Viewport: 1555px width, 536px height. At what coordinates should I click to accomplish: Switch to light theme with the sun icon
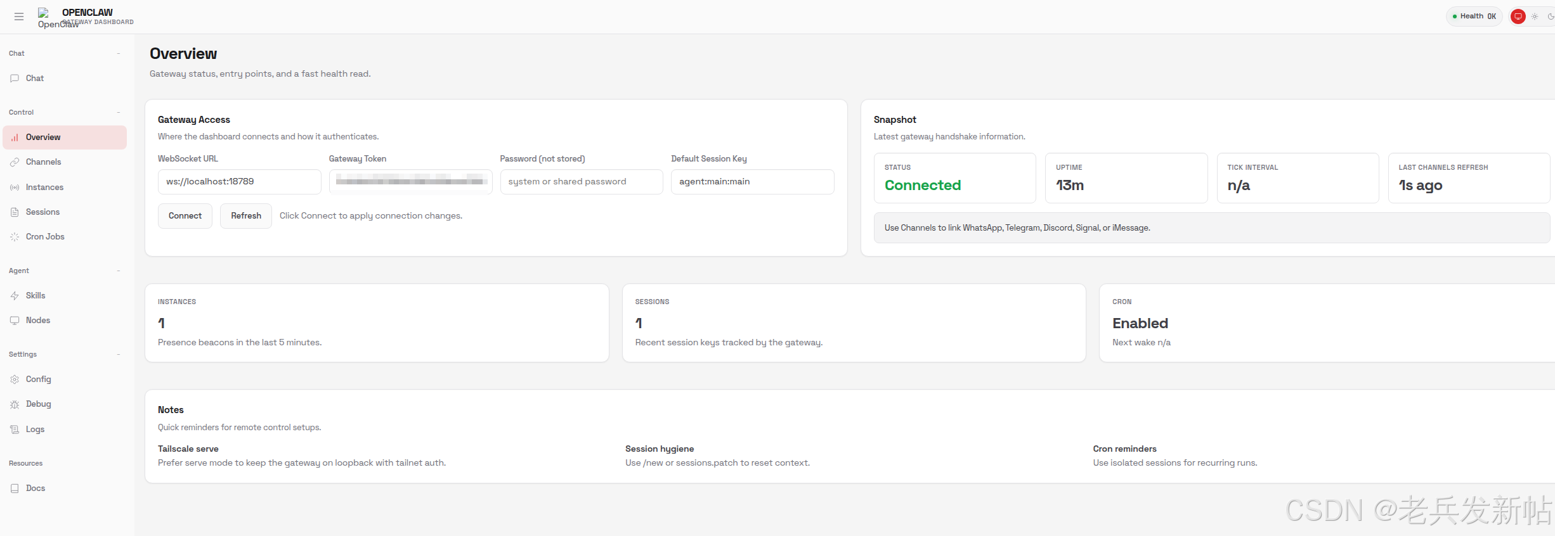point(1535,16)
